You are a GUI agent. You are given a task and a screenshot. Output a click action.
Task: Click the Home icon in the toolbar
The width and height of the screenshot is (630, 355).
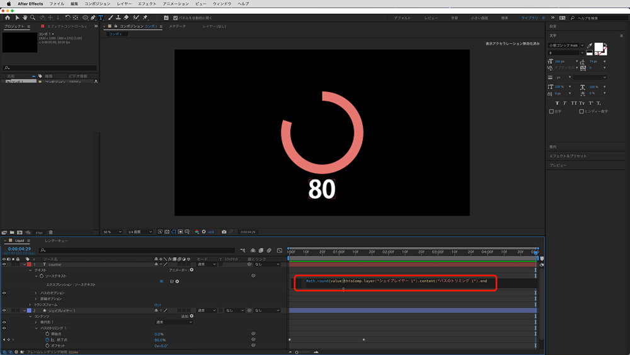click(7, 18)
